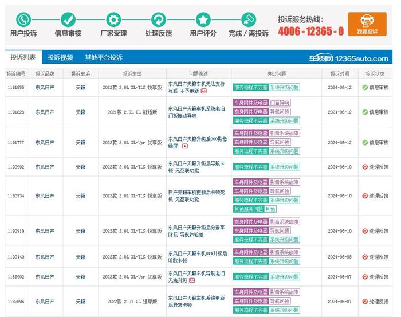Click complaint number 1191855
Screen dimensions: 401x317
click(16, 88)
